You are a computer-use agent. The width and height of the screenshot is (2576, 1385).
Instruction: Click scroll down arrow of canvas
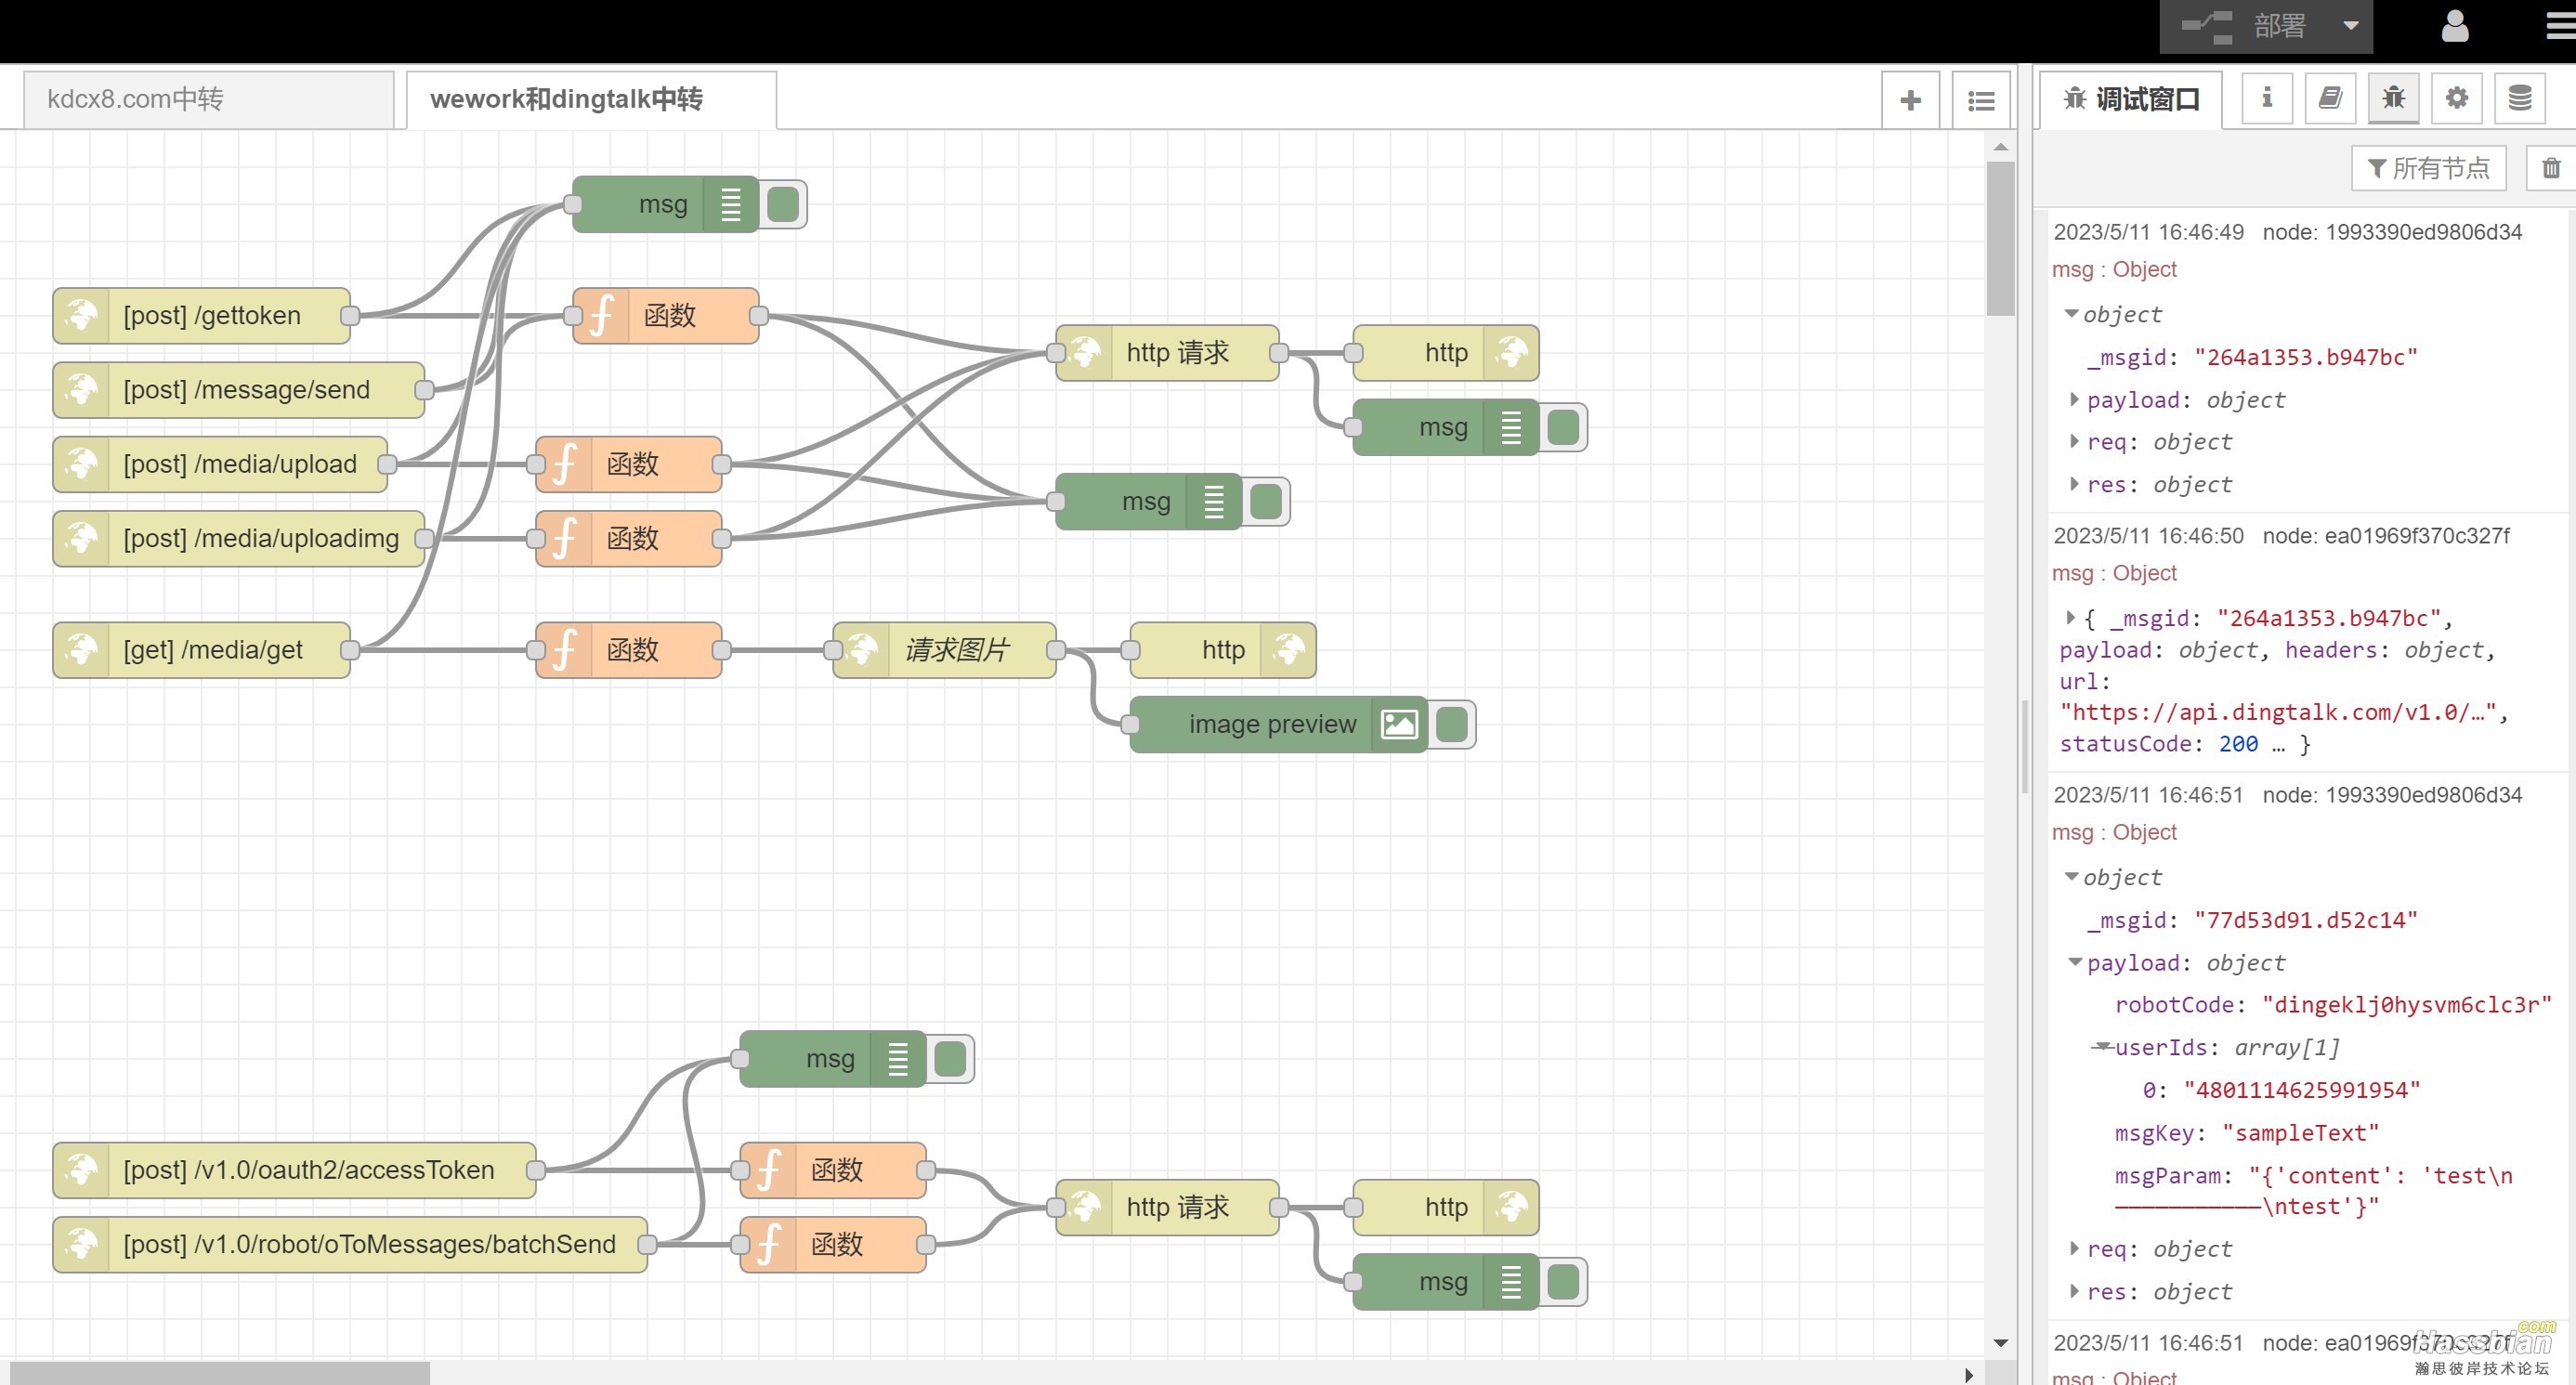coord(2000,1342)
